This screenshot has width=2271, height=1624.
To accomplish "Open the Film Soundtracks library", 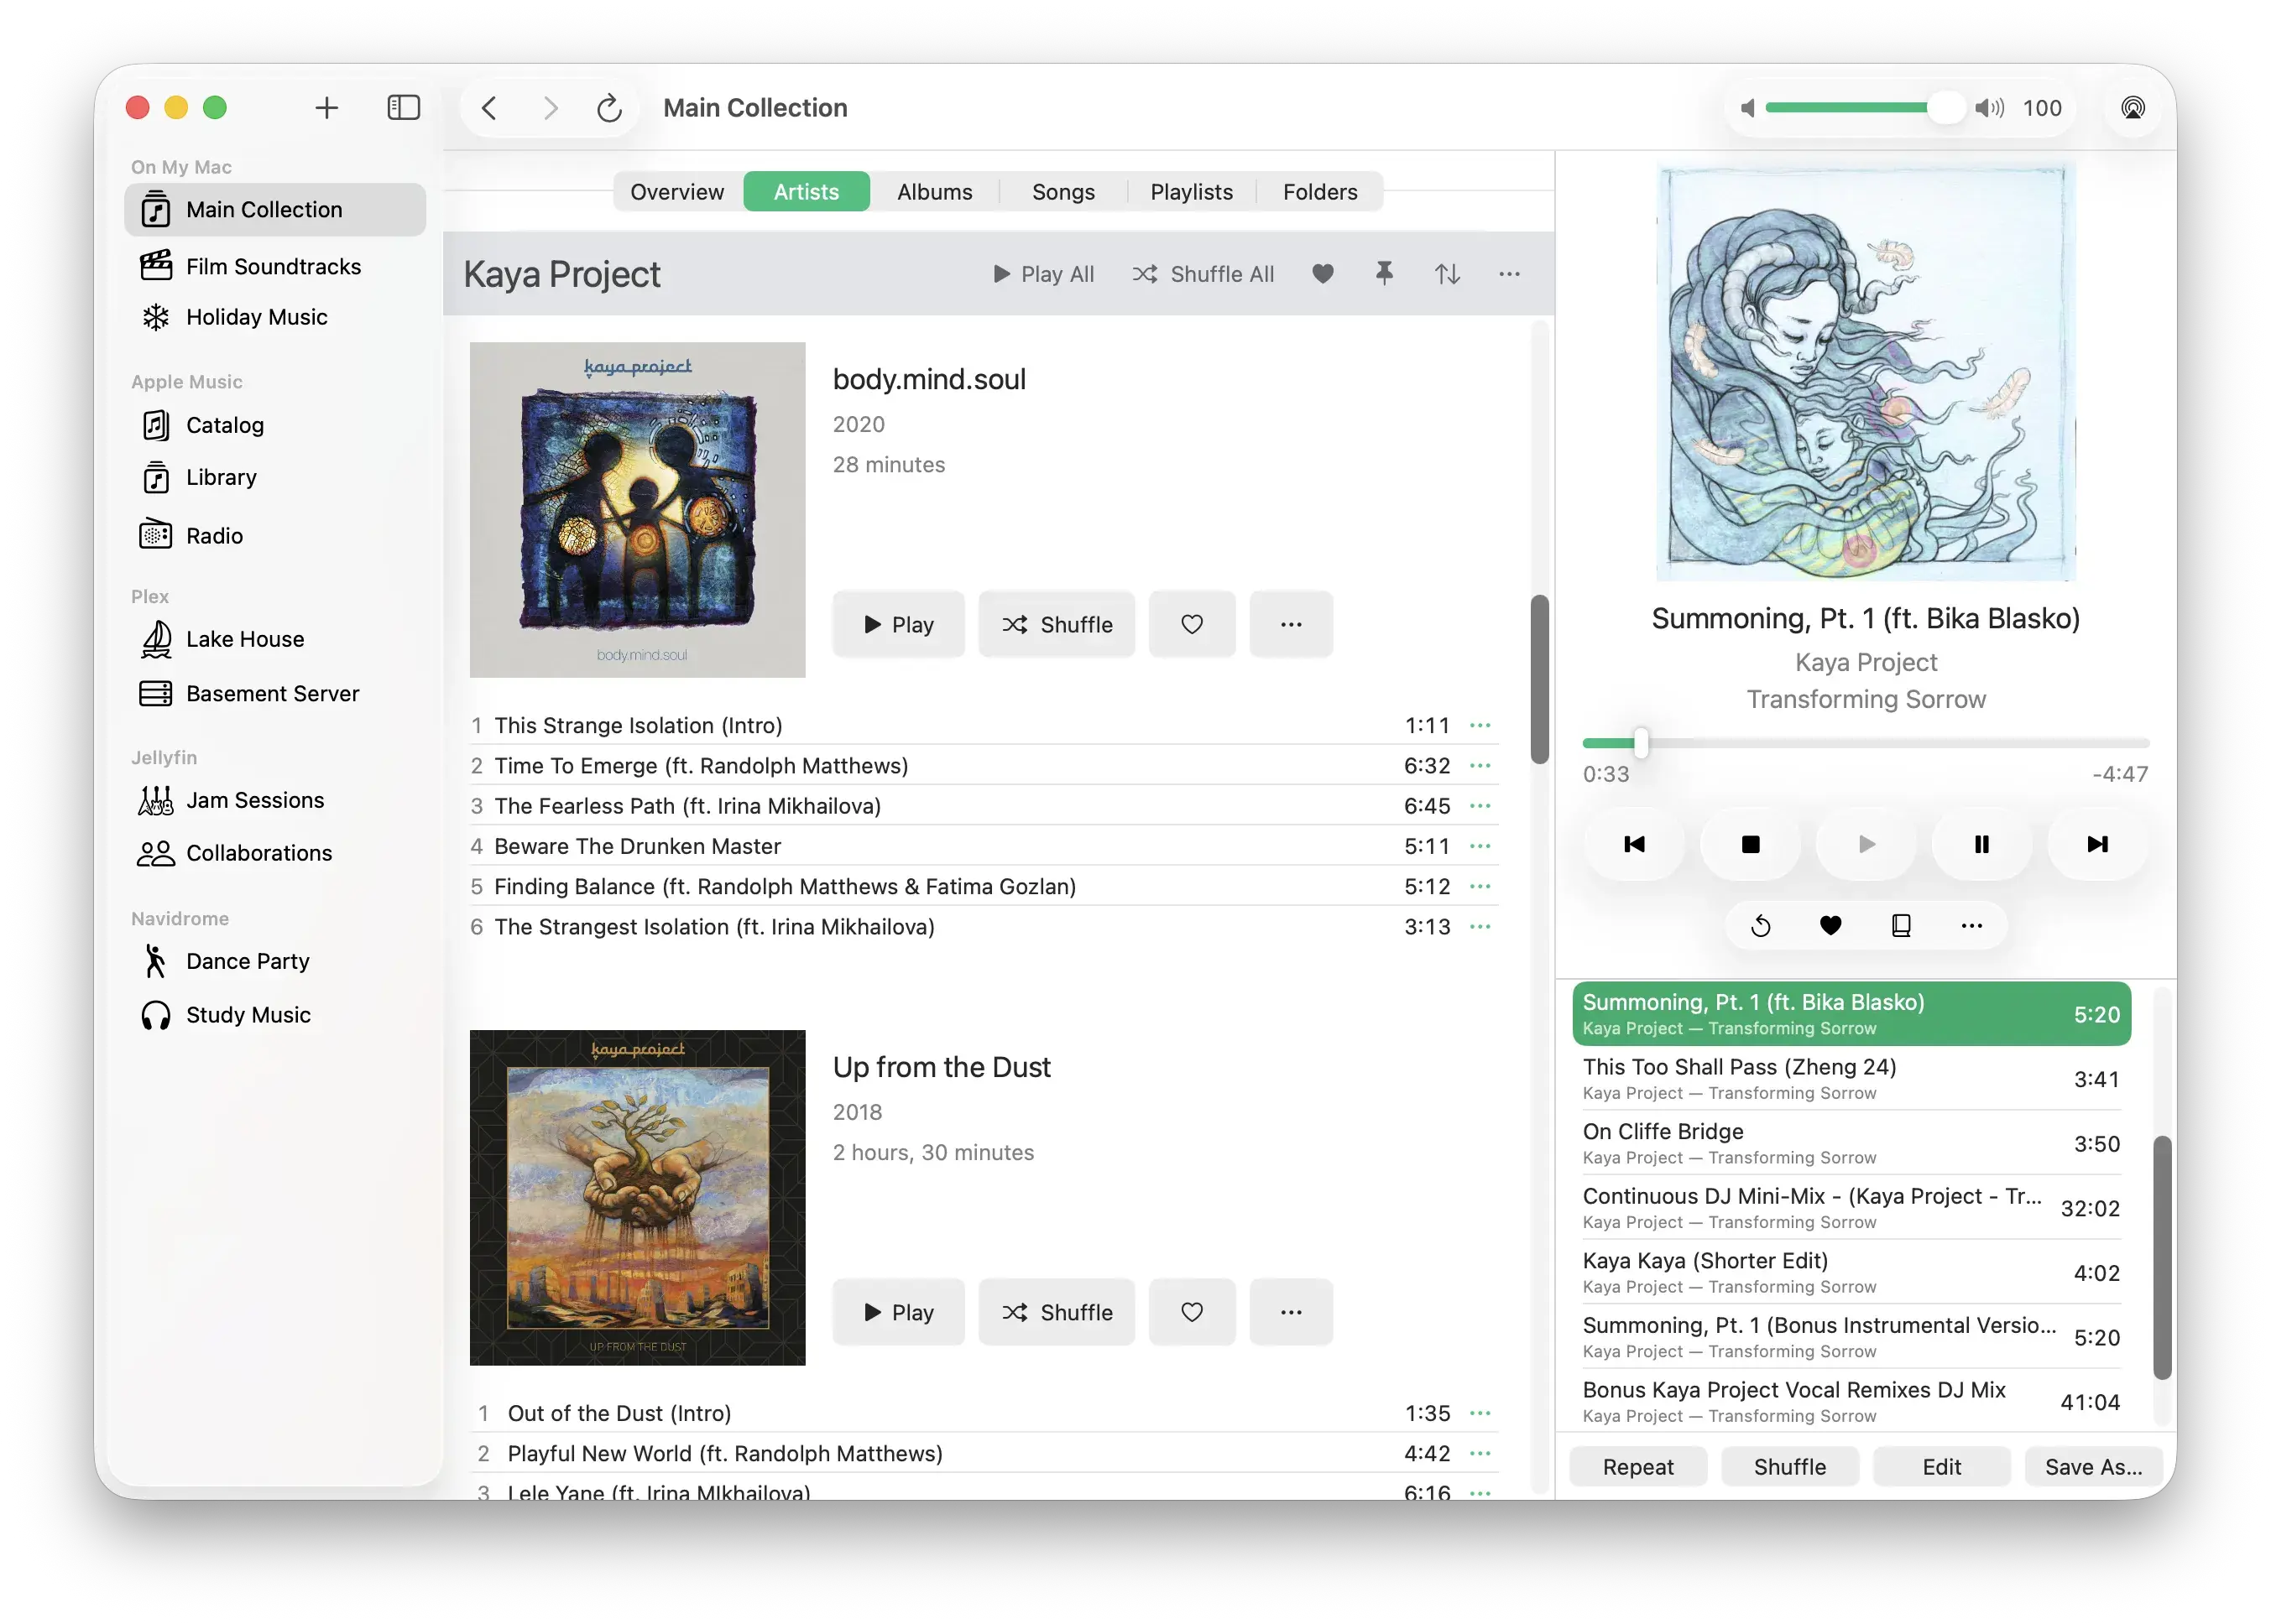I will pyautogui.click(x=274, y=266).
